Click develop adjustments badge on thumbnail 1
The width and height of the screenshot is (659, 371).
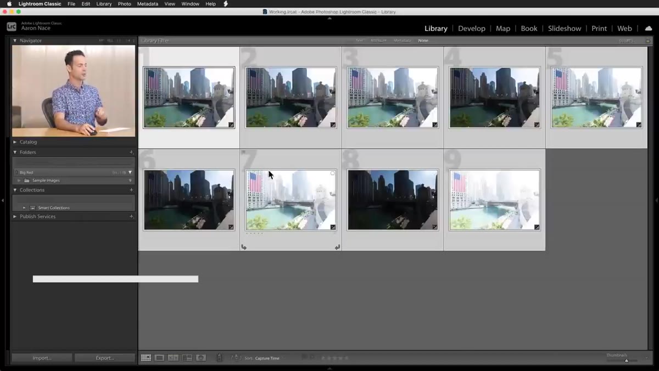[x=231, y=125]
